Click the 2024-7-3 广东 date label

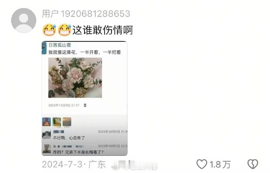(74, 164)
